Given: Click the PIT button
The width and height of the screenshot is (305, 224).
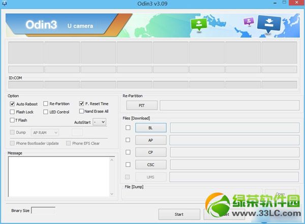Looking at the screenshot, I should [x=142, y=105].
